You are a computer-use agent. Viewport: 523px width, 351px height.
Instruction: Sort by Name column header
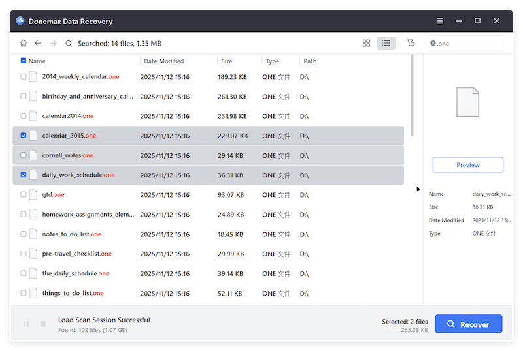[x=37, y=61]
